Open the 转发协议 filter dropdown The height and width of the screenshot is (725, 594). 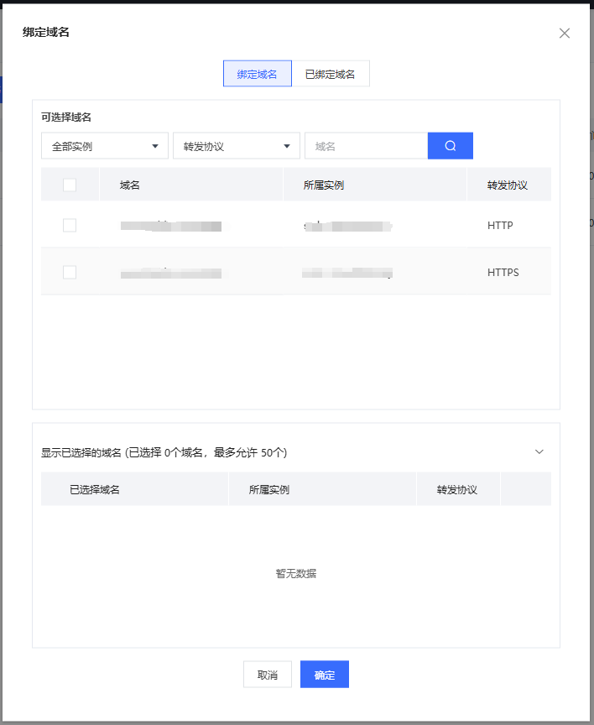pyautogui.click(x=236, y=146)
